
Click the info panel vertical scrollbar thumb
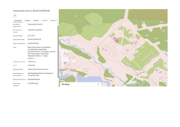[x=58, y=52]
